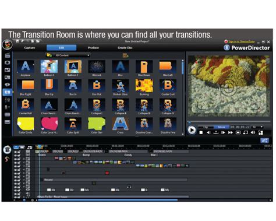Image resolution: width=276 pixels, height=221 pixels.
Task: Open the Media Room clapperboard icon
Action: point(8,55)
